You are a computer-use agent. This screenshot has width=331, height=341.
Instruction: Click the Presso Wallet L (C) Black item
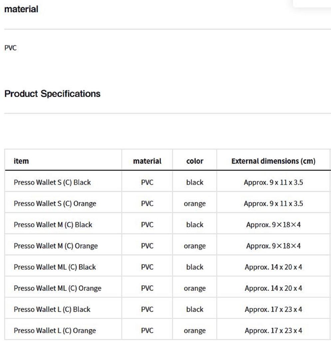(52, 309)
